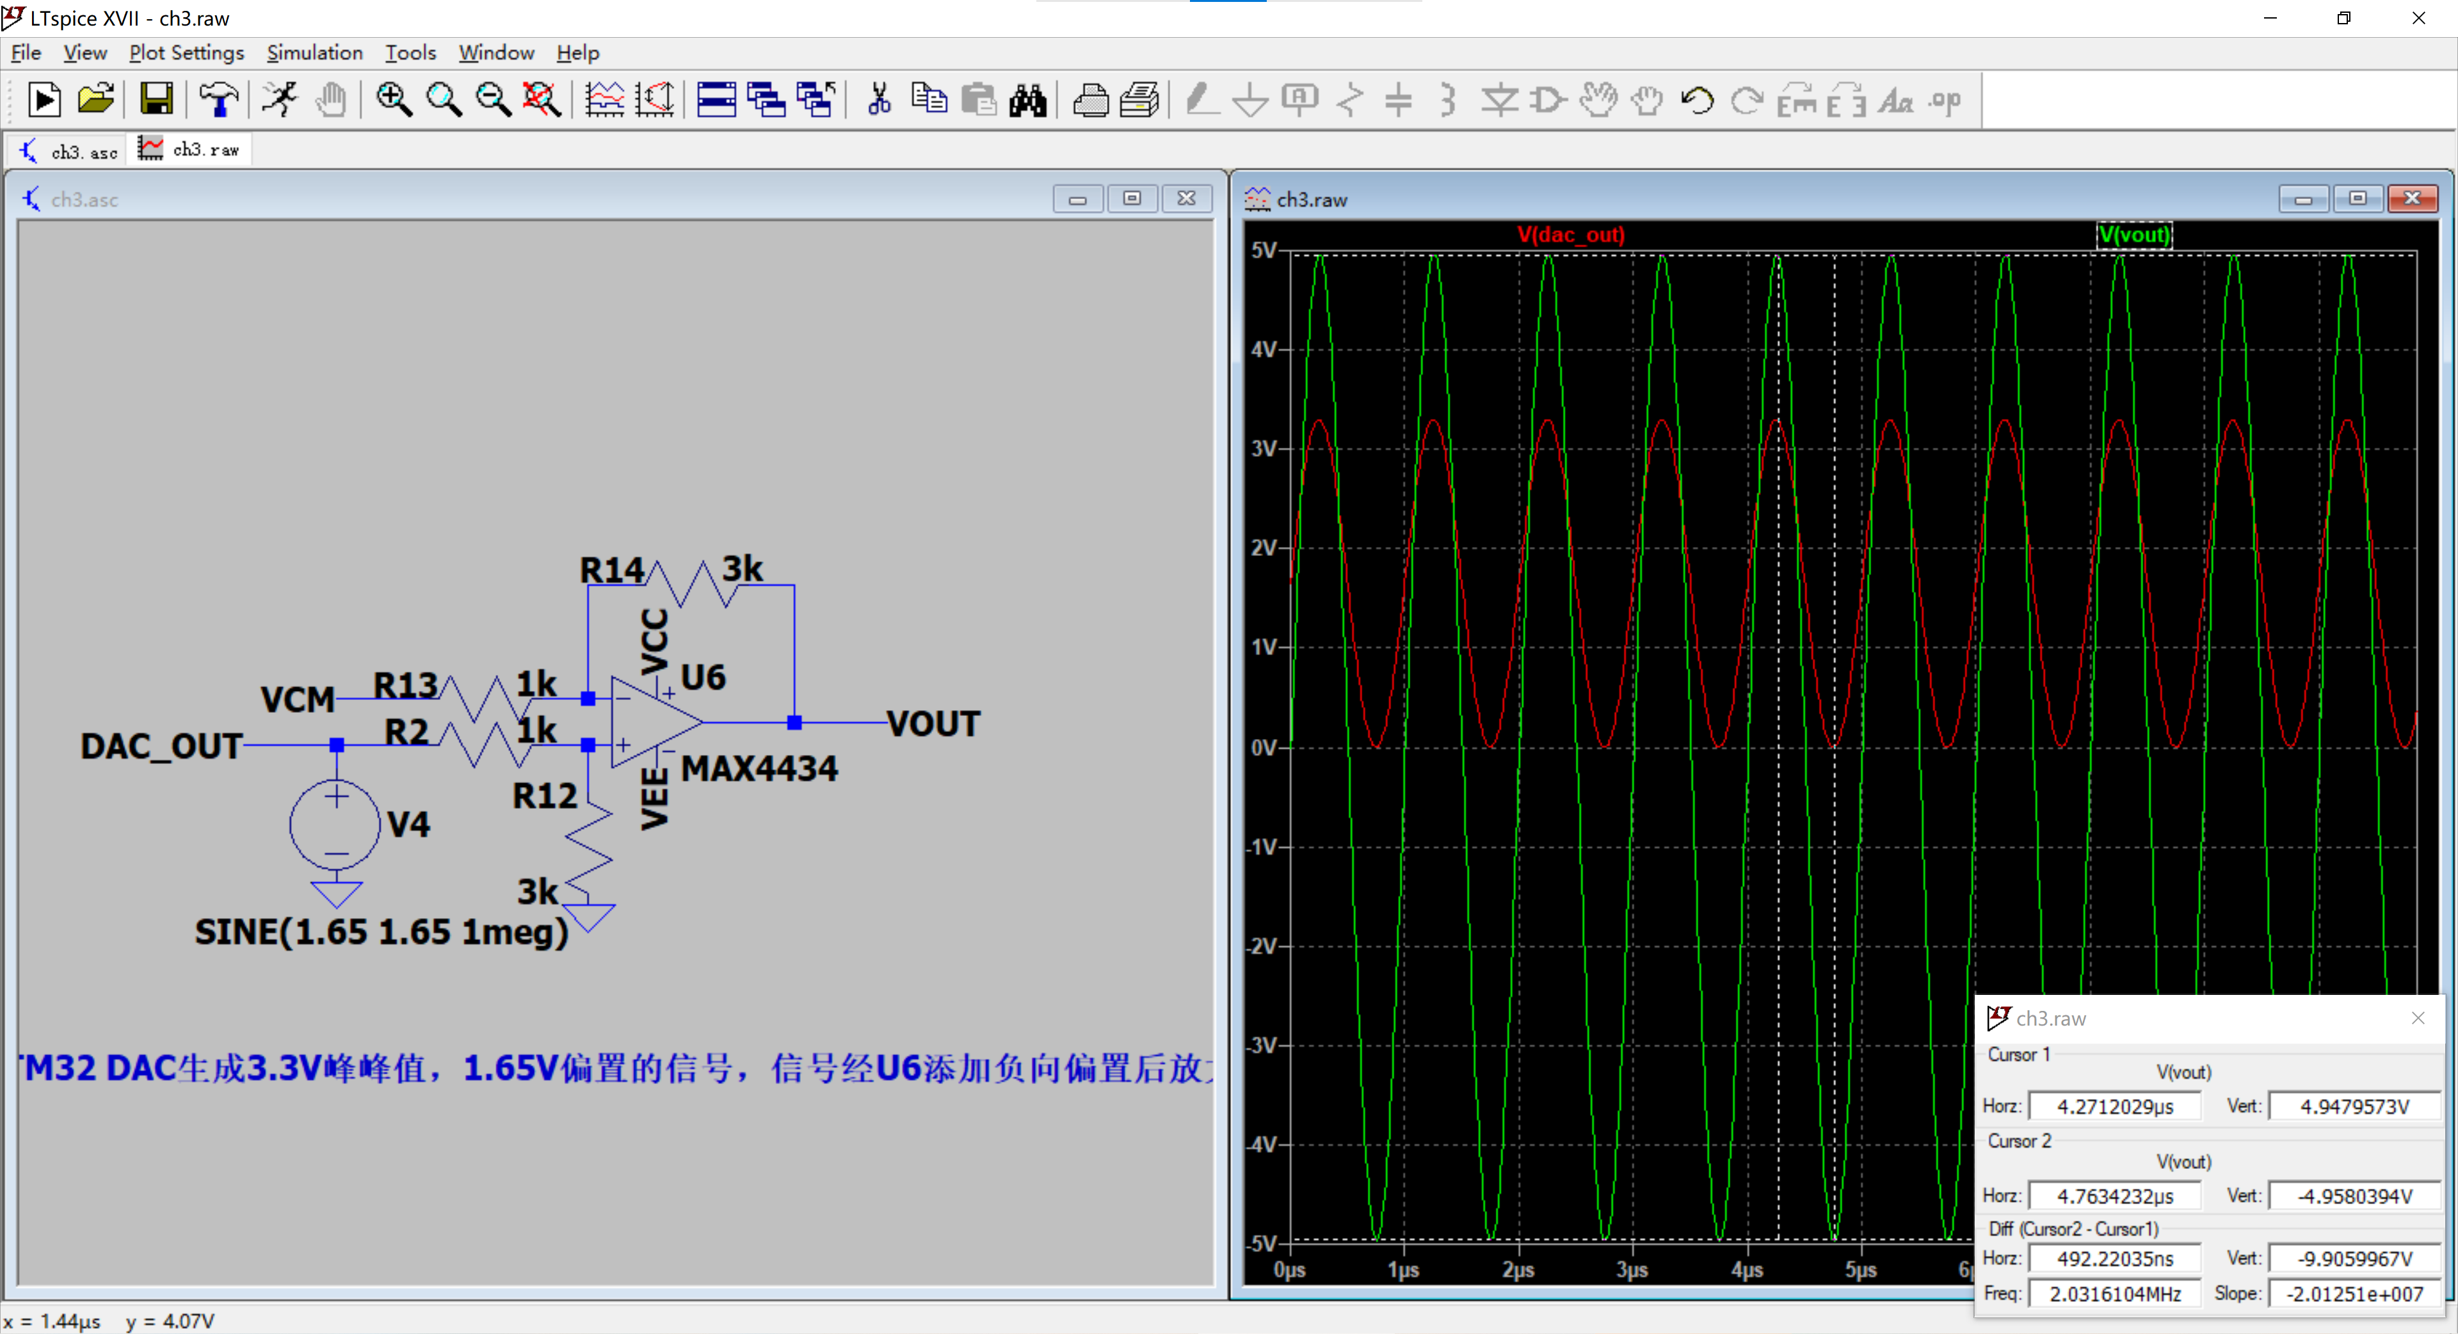Click the SINE(1.65 1.65 1meg) text
Viewport: 2458px width, 1334px height.
pos(382,932)
